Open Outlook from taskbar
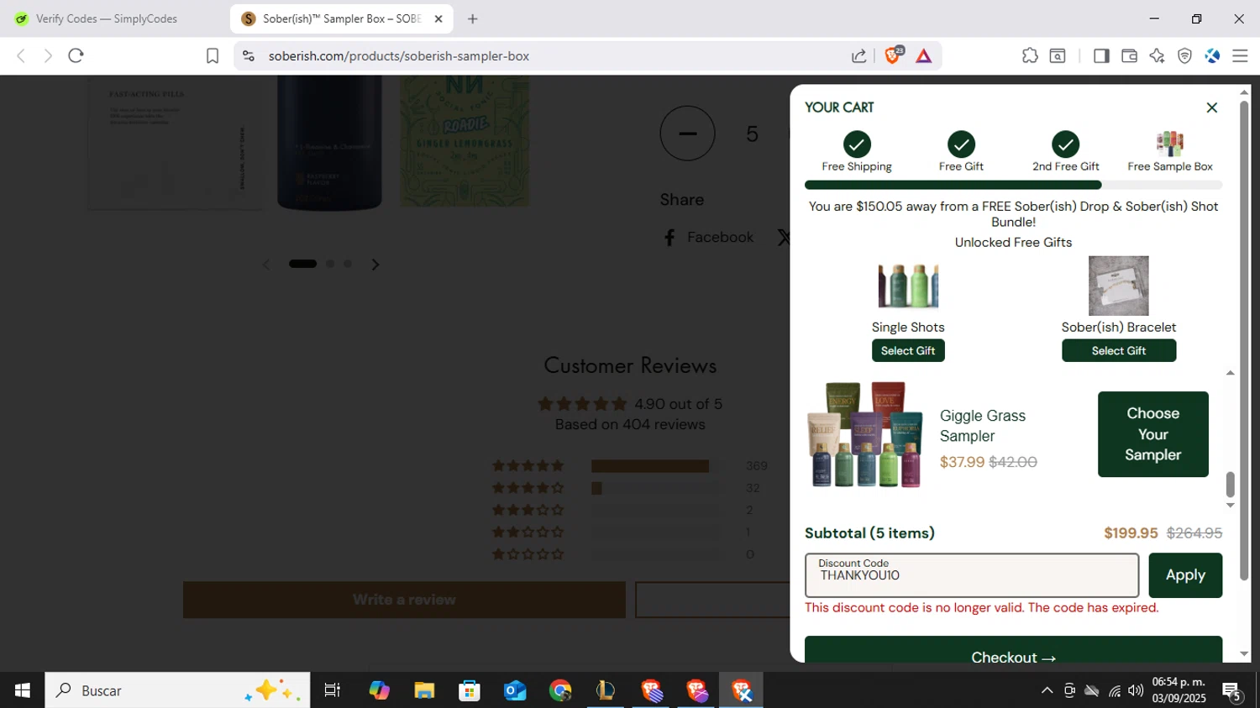This screenshot has height=708, width=1260. (x=515, y=690)
